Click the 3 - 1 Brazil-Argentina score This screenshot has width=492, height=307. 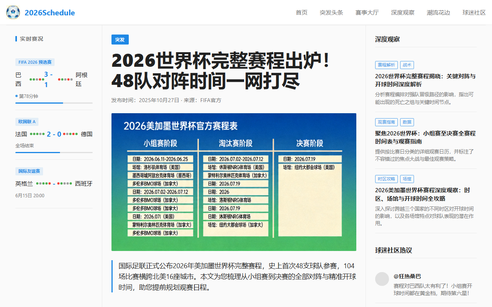[48, 79]
